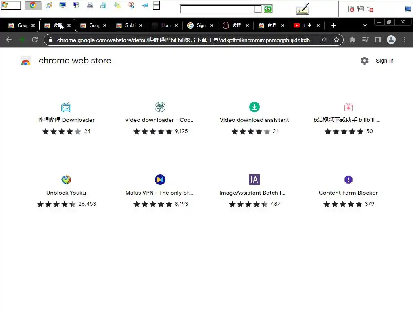Close the Subti tab
Viewport: 413px width, 310px height.
pyautogui.click(x=141, y=25)
